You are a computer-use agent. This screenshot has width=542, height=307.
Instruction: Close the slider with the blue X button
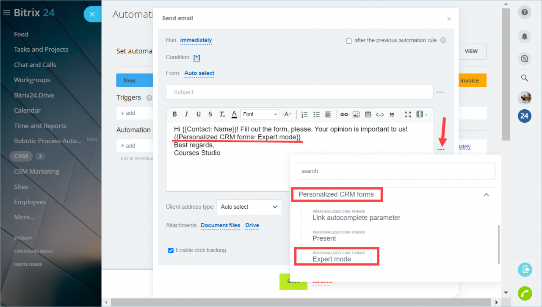(x=92, y=14)
